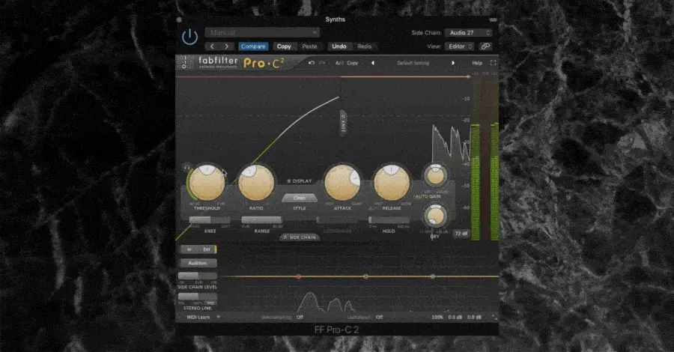
Task: Toggle the Lookahead Off setting
Action: (379, 318)
